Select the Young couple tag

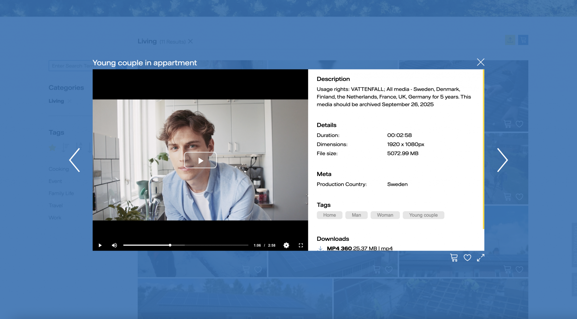pyautogui.click(x=423, y=215)
